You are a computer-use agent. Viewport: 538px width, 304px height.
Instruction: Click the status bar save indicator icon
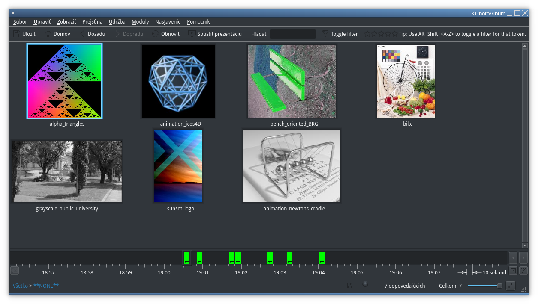(x=350, y=286)
